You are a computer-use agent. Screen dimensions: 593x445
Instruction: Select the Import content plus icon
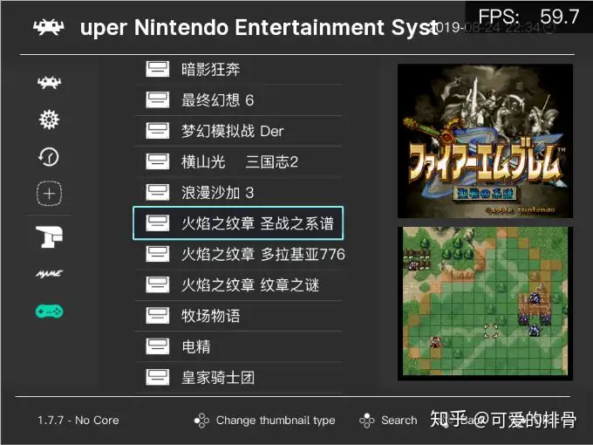pyautogui.click(x=49, y=194)
